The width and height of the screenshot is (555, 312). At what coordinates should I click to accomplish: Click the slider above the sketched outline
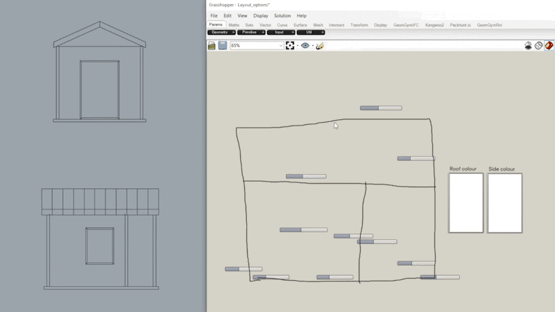click(381, 108)
